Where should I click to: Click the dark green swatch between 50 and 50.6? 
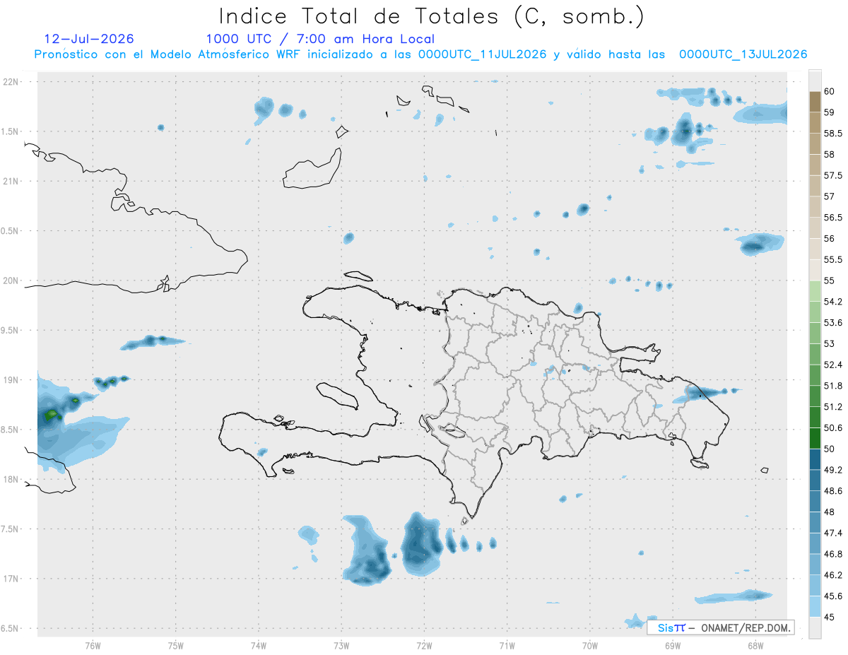pyautogui.click(x=815, y=438)
